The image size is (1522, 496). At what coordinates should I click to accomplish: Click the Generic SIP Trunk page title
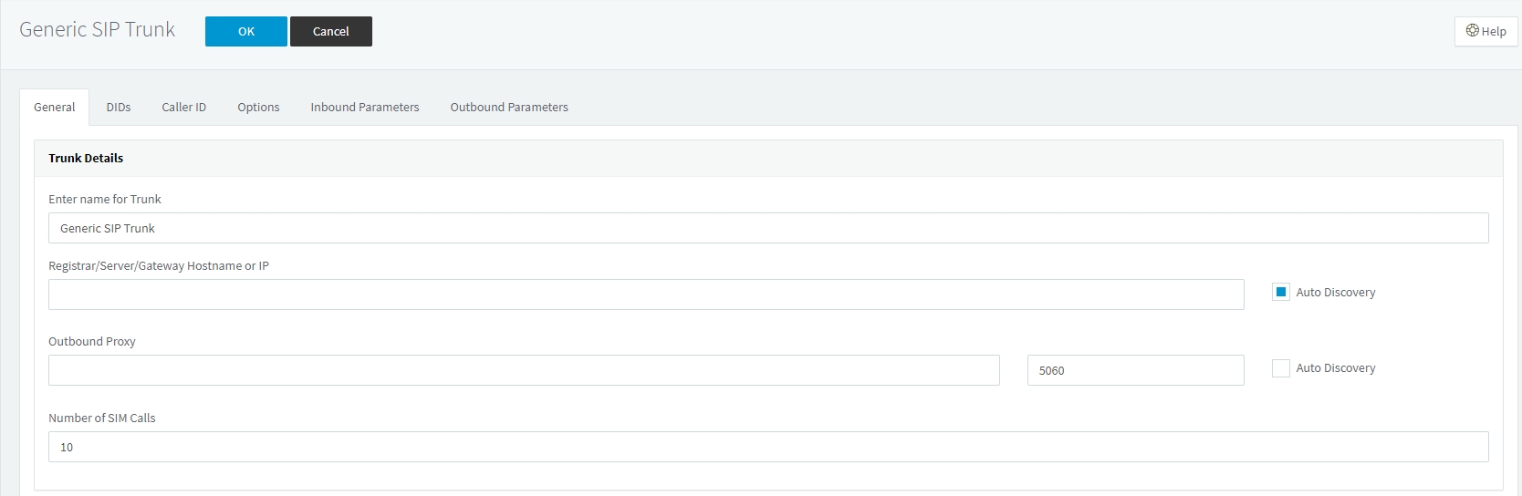tap(97, 29)
